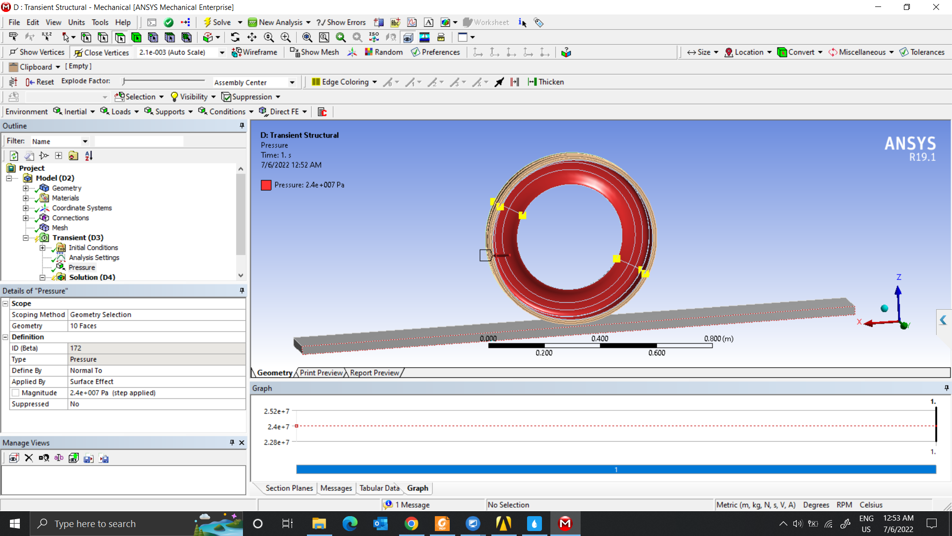The width and height of the screenshot is (952, 536).
Task: Open the Tools menu
Action: coord(100,22)
